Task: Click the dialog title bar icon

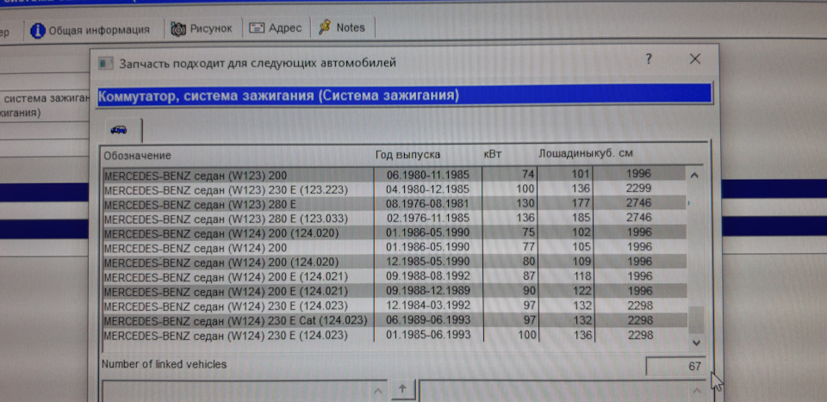Action: click(x=106, y=64)
